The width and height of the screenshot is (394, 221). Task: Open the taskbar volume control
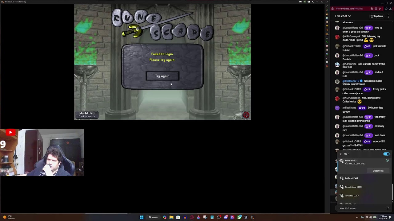click(x=371, y=217)
